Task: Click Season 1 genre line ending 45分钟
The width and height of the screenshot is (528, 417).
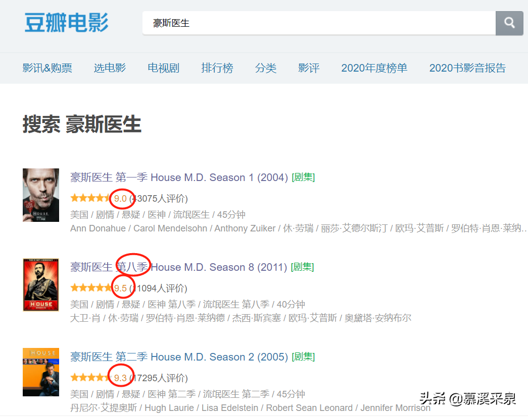Action: tap(158, 214)
